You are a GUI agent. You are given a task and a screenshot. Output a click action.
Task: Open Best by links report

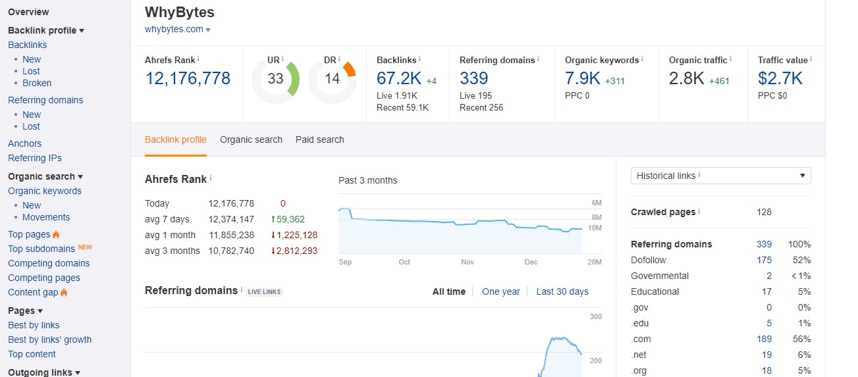tap(34, 325)
